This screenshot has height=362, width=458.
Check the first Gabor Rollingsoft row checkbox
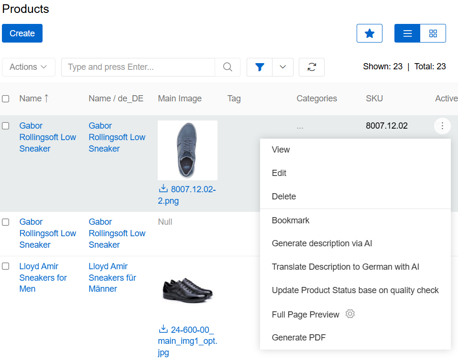click(6, 126)
